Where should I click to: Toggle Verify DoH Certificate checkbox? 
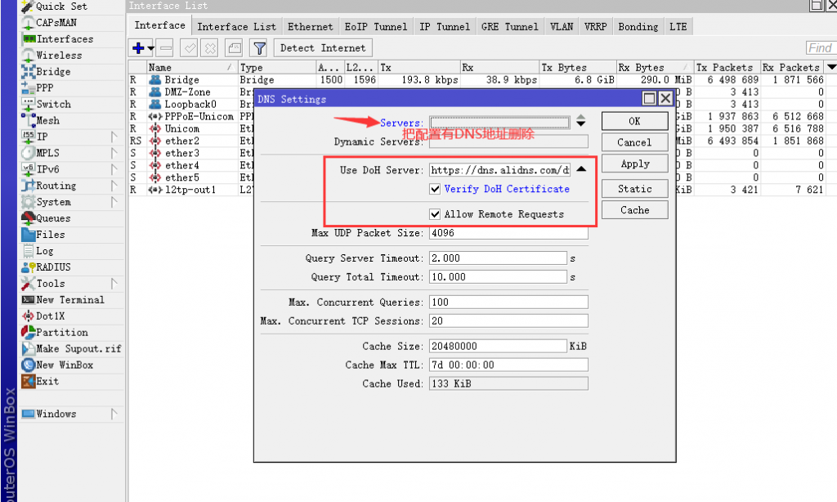tap(435, 189)
